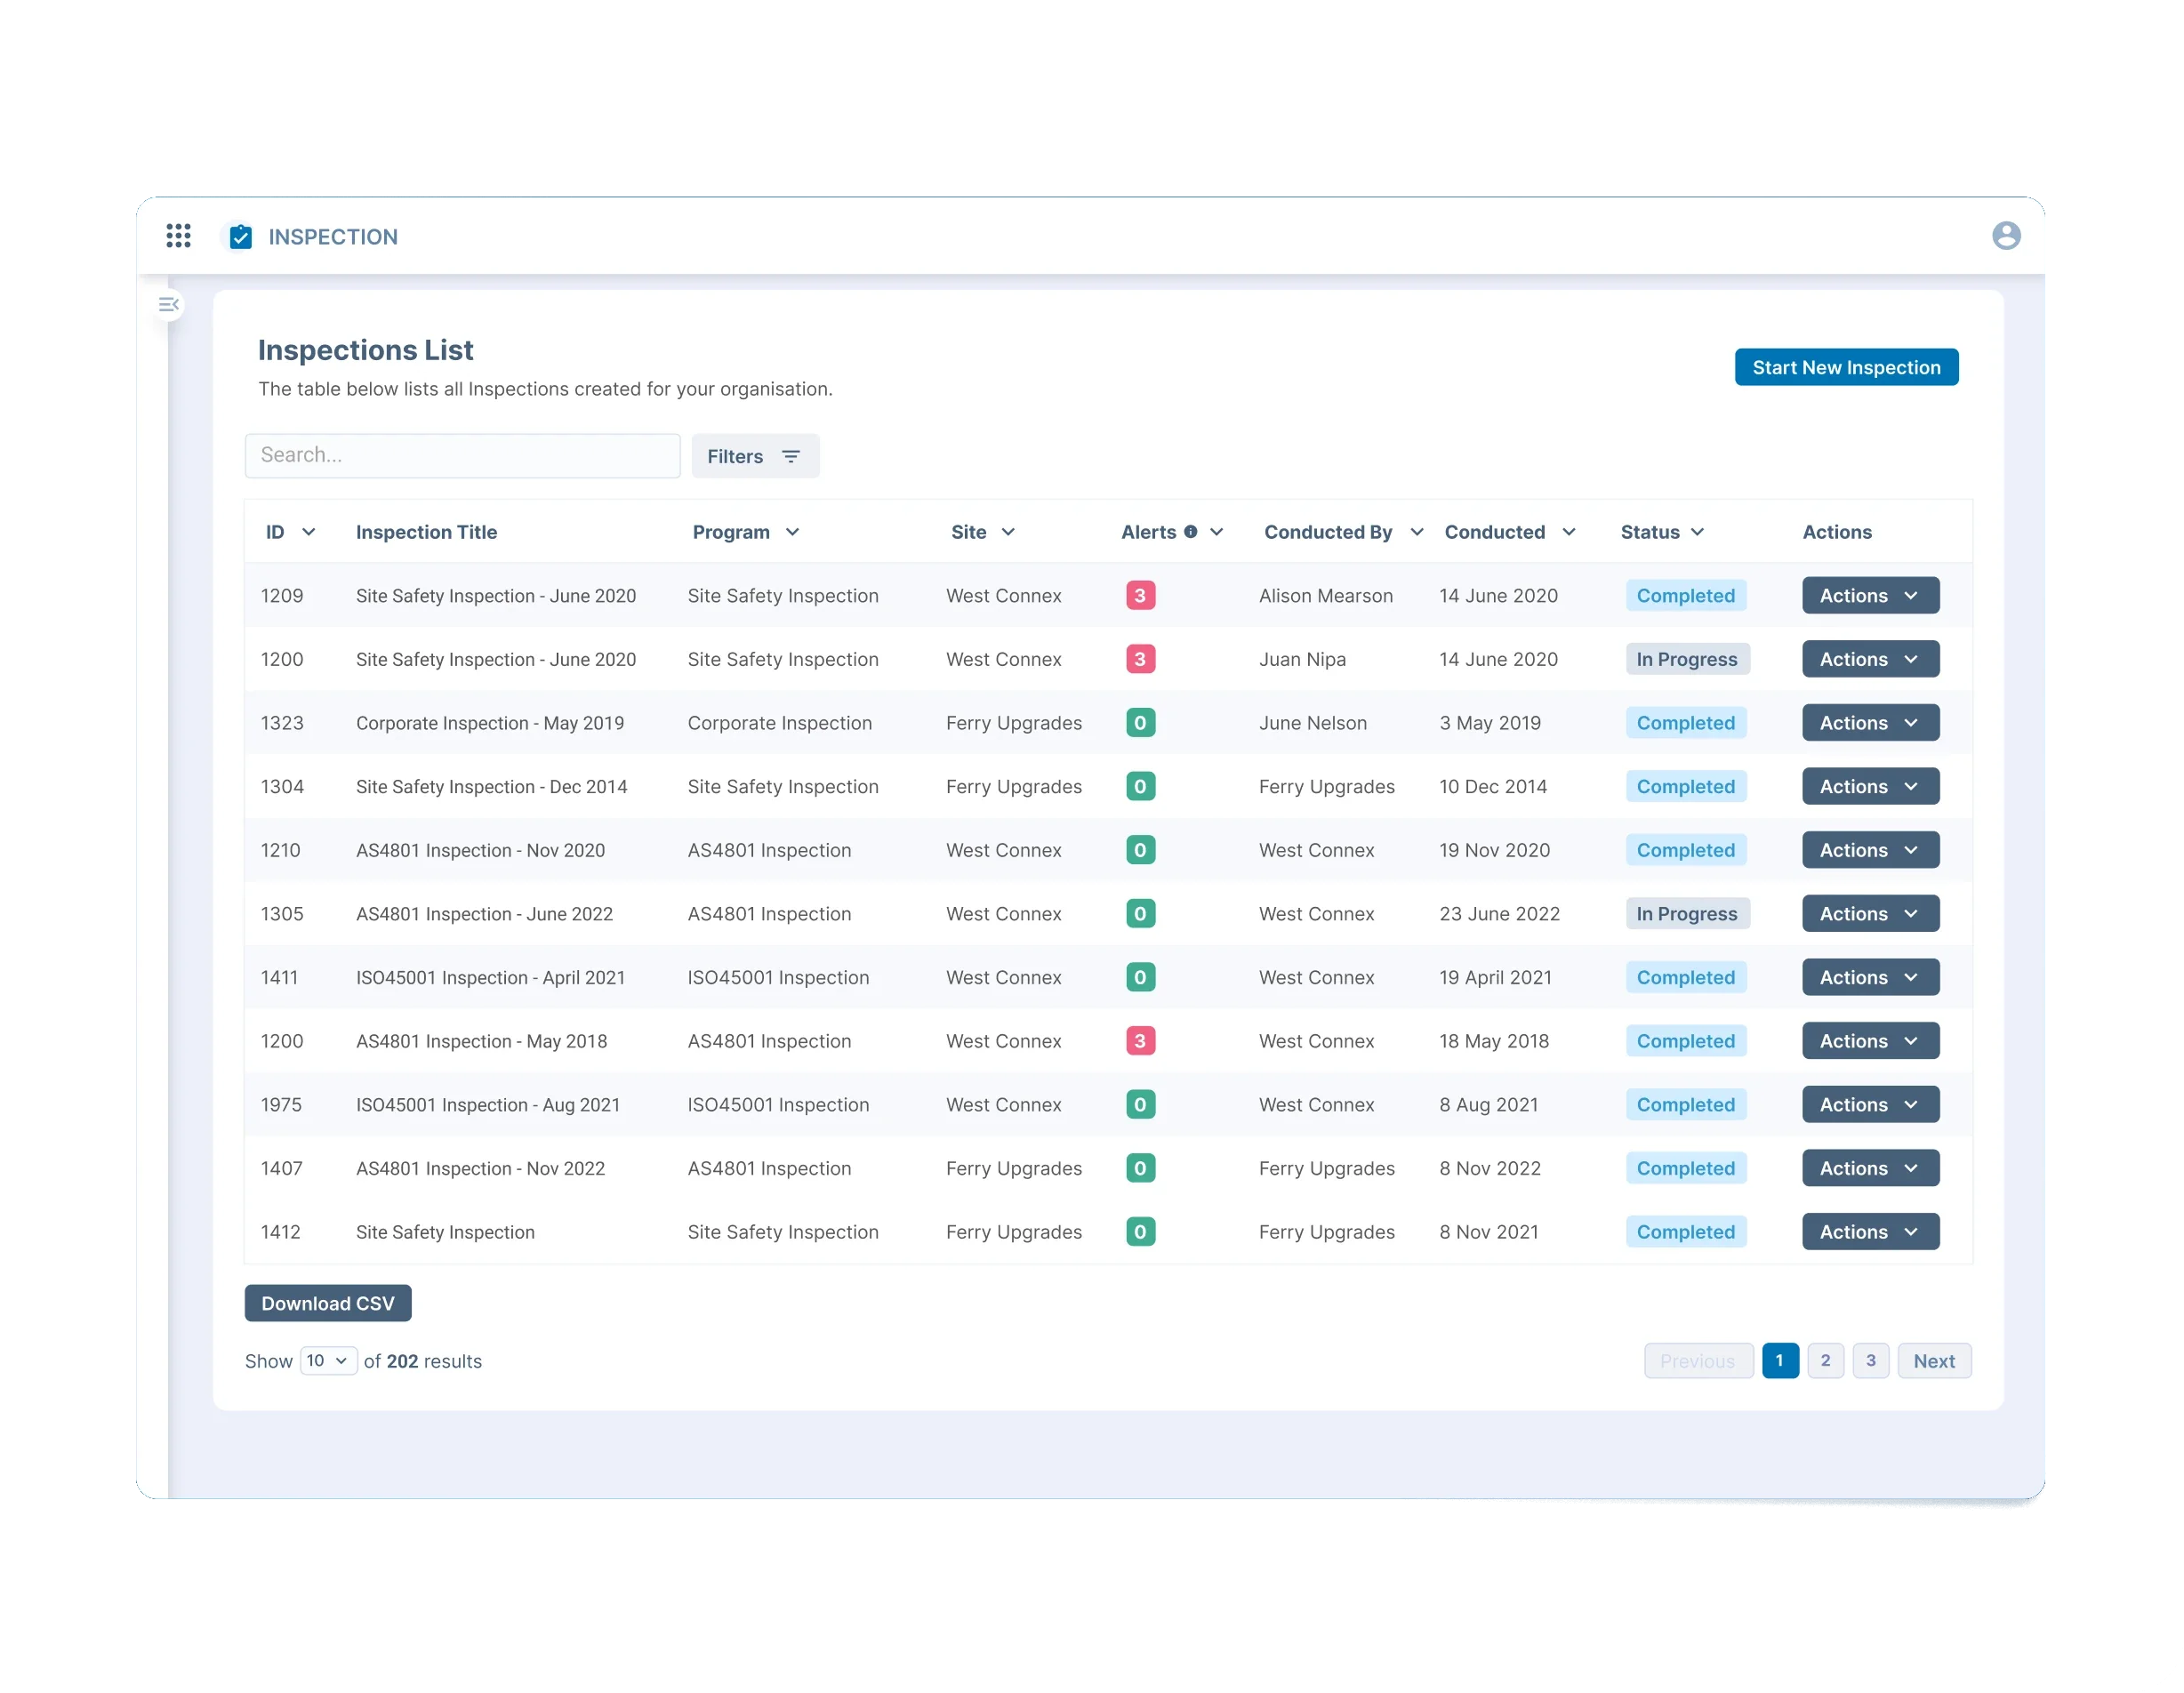The width and height of the screenshot is (2184, 1693).
Task: Open the Show results count dropdown
Action: 328,1361
